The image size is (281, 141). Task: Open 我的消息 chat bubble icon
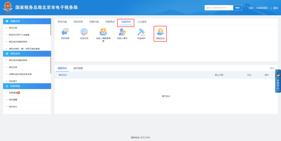pos(65,32)
